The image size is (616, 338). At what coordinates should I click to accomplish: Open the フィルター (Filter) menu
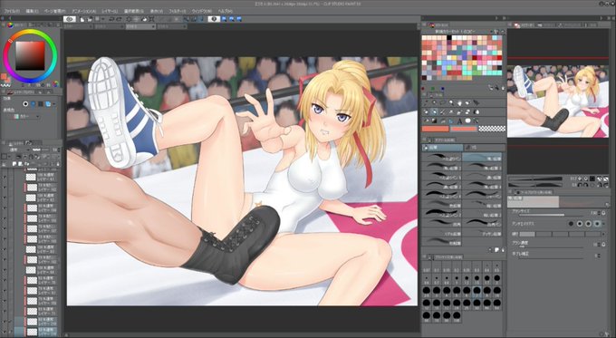coord(178,11)
